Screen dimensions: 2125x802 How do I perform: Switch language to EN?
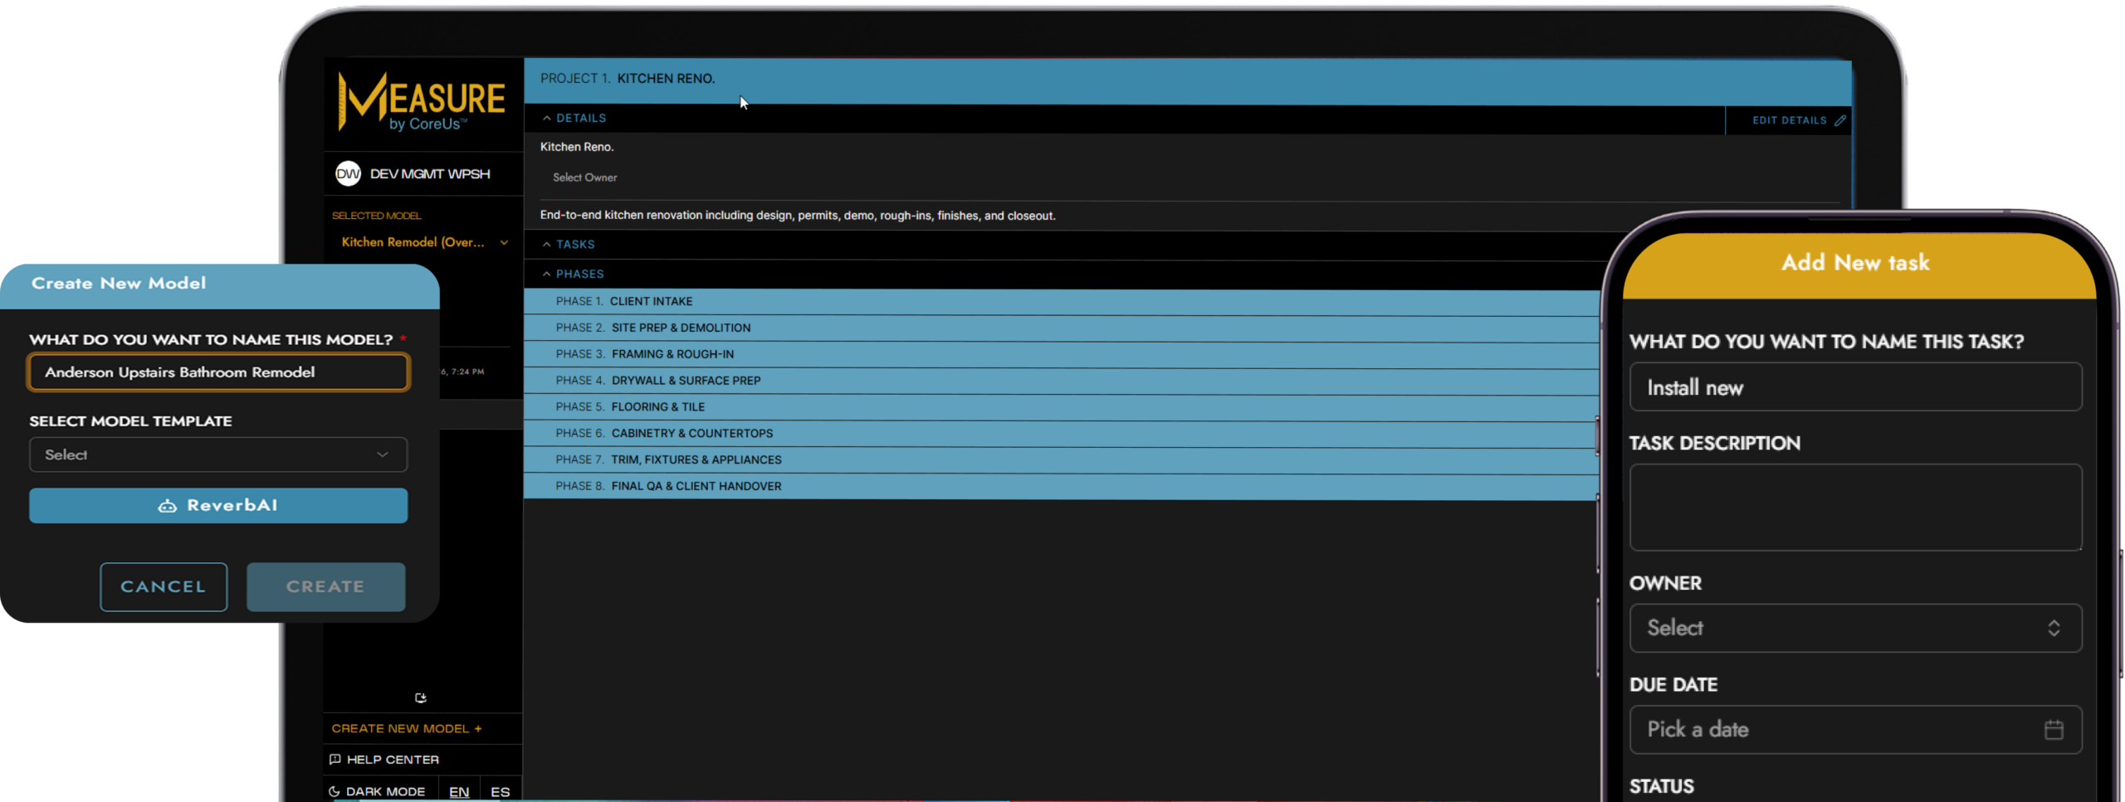point(459,792)
